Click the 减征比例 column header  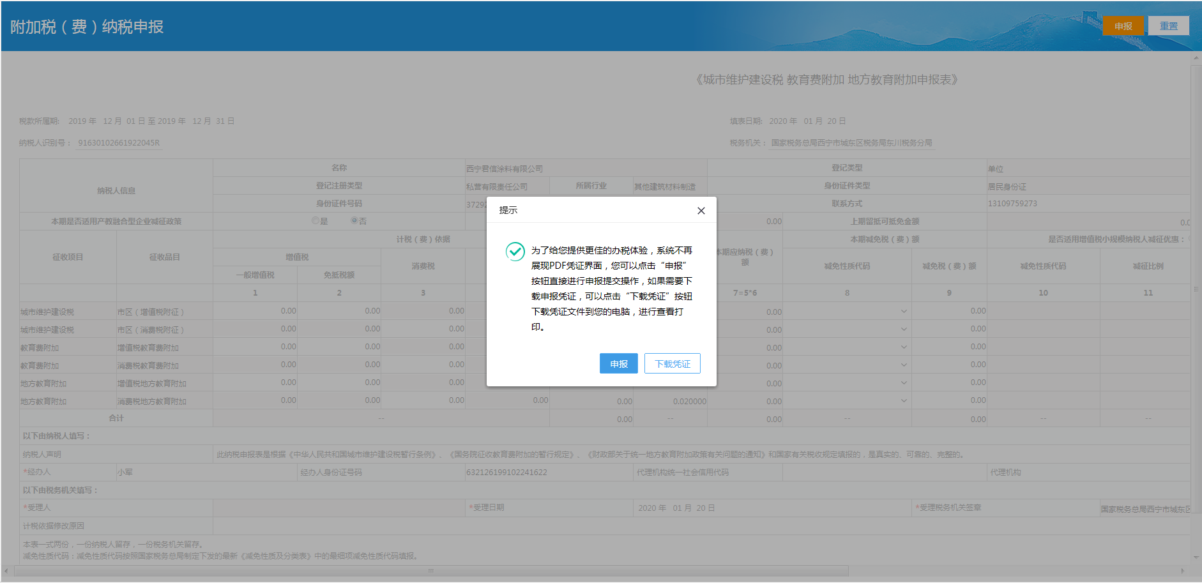coord(1148,266)
